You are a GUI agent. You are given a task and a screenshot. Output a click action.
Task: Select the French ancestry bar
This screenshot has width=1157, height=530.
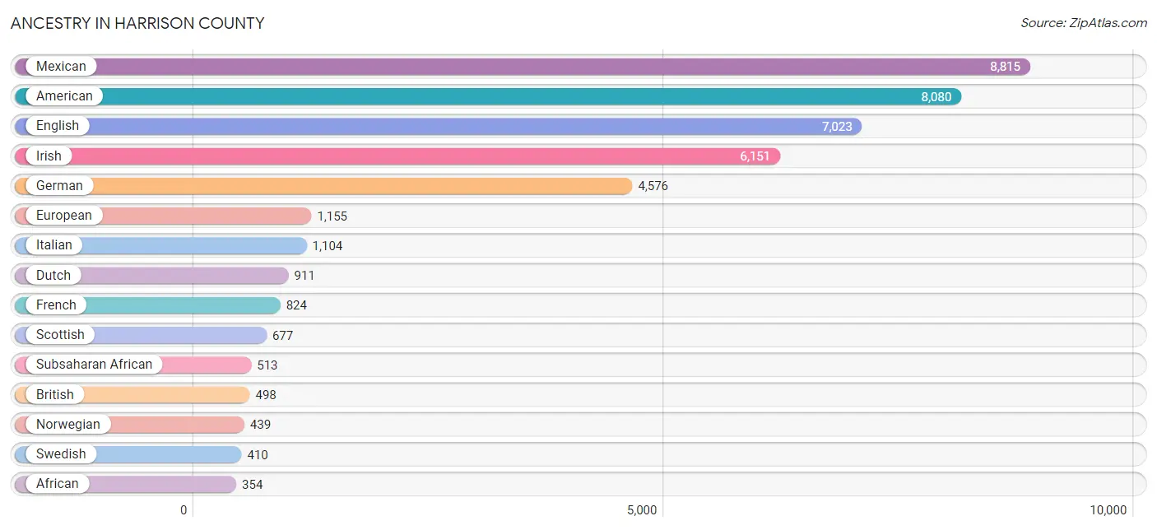(148, 305)
